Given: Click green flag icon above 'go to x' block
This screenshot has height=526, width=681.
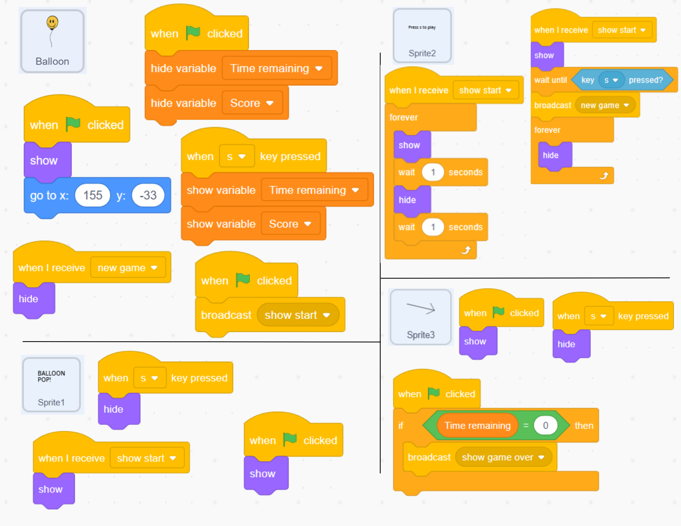Looking at the screenshot, I should click(x=73, y=124).
